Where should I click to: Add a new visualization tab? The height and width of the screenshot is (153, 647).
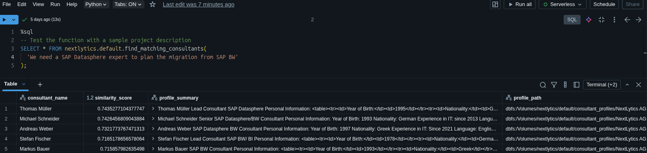[40, 84]
